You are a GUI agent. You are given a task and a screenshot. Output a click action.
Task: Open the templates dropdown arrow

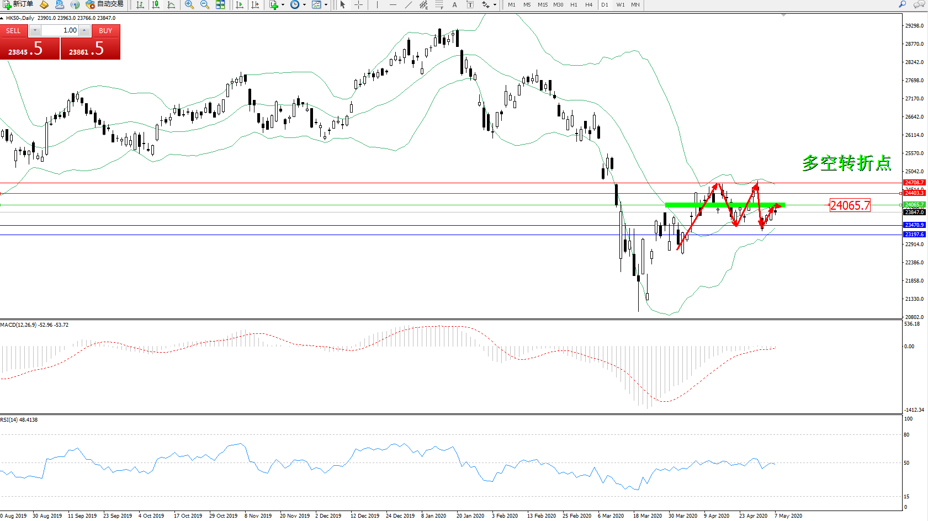[326, 4]
